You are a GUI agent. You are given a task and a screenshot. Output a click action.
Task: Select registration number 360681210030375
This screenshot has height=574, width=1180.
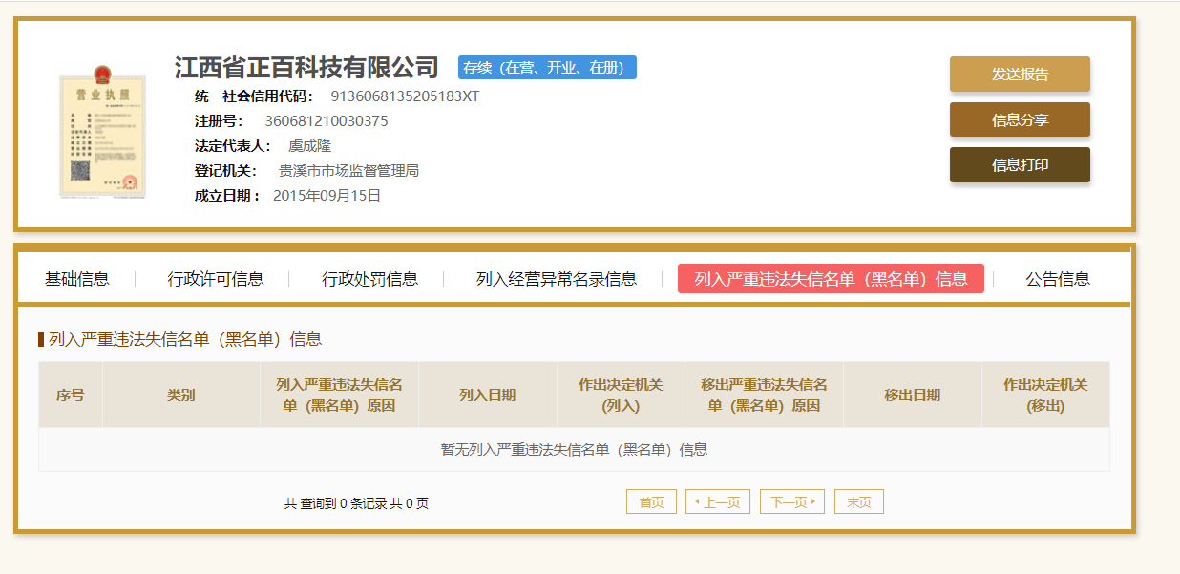pos(327,121)
